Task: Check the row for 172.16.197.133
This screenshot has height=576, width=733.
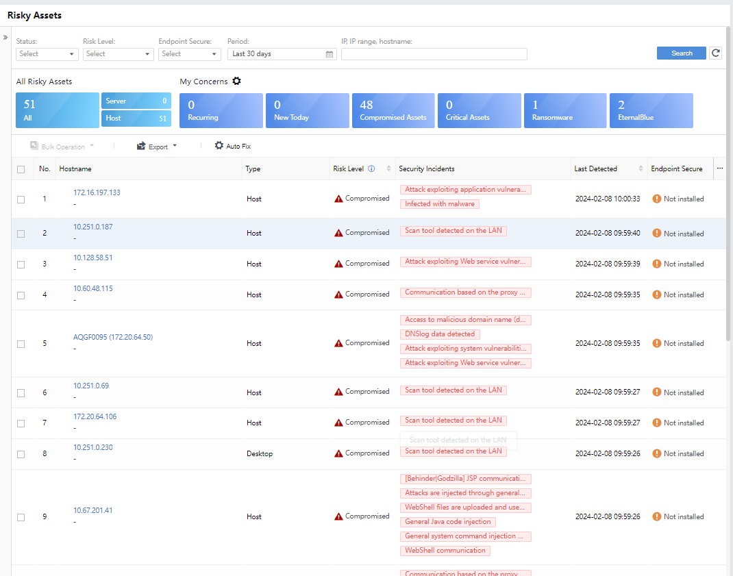Action: (x=21, y=199)
